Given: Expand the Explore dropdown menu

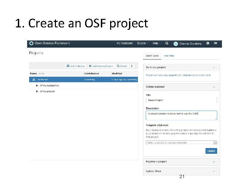Looking at the screenshot, I should [x=142, y=44].
